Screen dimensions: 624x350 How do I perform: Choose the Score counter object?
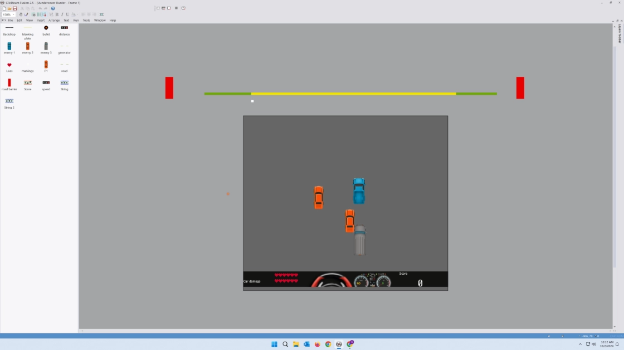click(x=28, y=82)
